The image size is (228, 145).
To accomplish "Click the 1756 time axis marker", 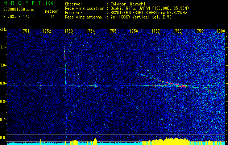I will click(x=134, y=31).
